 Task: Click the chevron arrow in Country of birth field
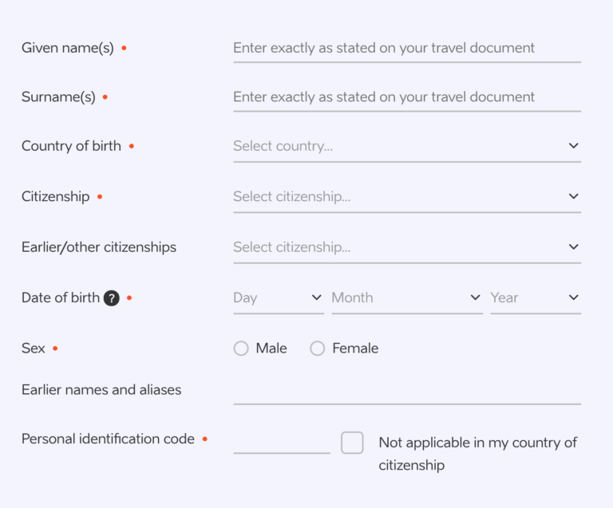(573, 146)
